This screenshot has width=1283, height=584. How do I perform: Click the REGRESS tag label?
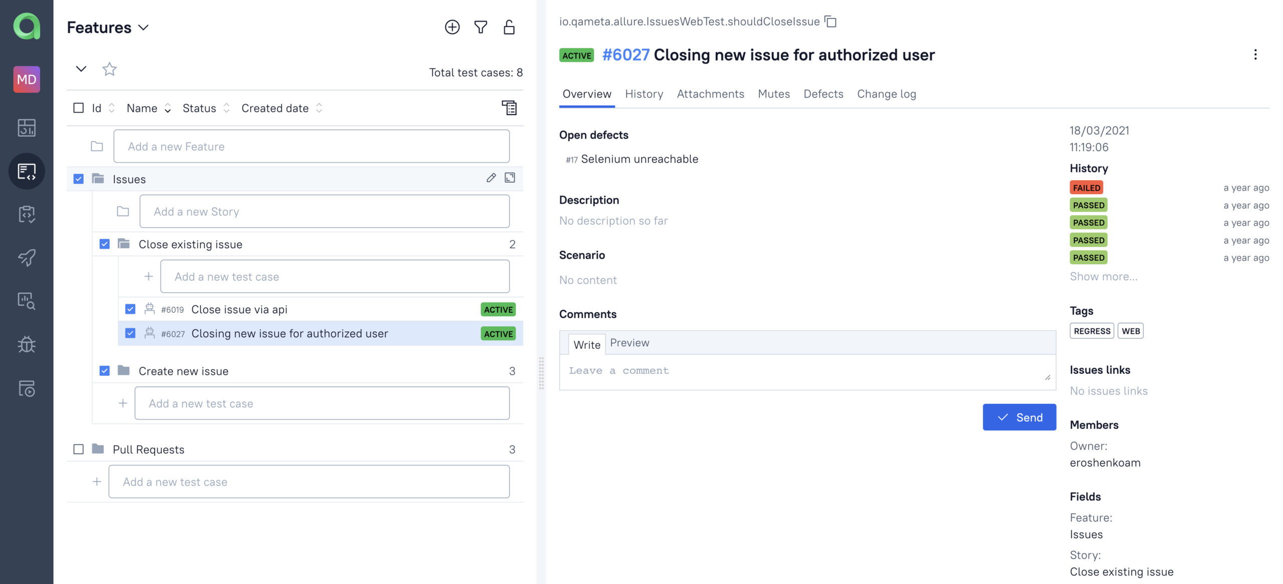(1093, 331)
